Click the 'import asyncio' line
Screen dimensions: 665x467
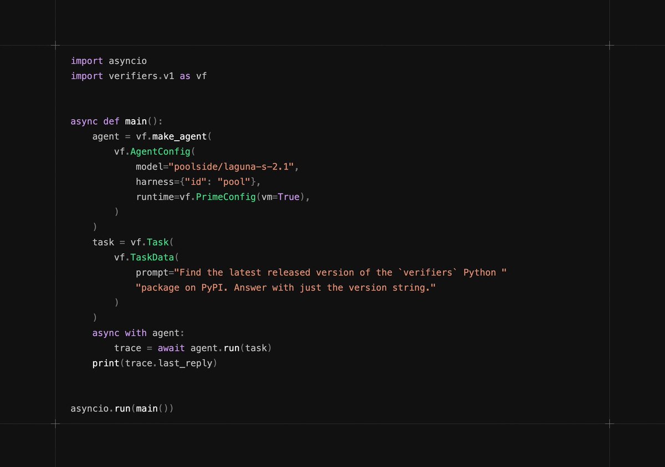(109, 61)
